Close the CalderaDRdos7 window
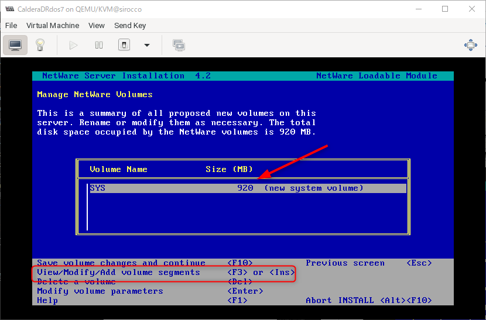The image size is (486, 320). click(x=472, y=9)
